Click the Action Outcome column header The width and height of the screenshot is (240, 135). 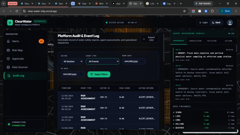coord(146,88)
